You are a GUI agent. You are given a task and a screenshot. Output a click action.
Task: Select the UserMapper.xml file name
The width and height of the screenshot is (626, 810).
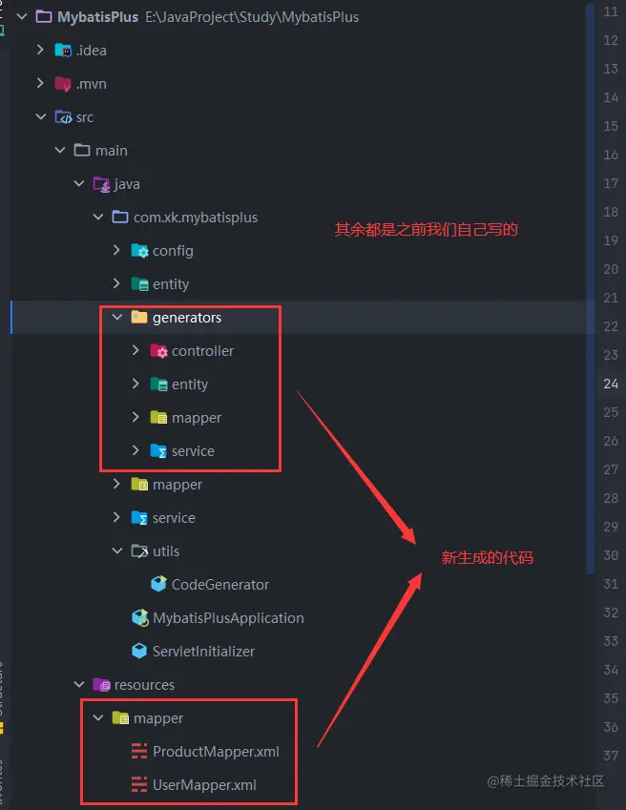tap(204, 785)
